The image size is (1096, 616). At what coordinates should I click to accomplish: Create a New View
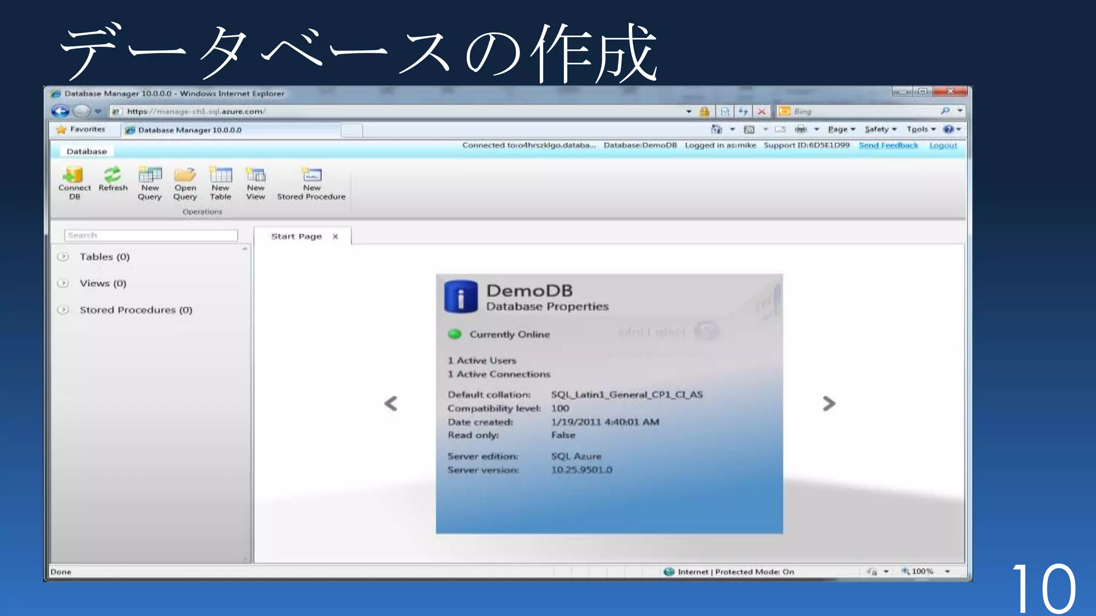pyautogui.click(x=256, y=183)
